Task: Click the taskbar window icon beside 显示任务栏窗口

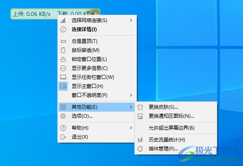Action: [x=63, y=77]
